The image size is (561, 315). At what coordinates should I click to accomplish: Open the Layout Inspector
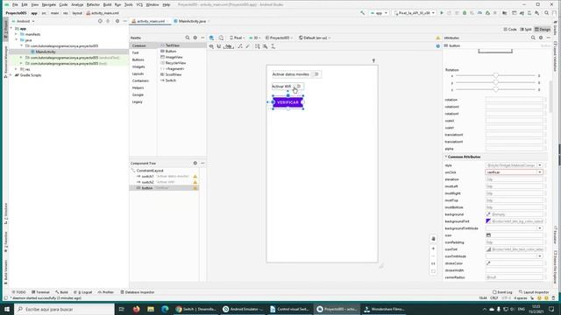pos(534,292)
